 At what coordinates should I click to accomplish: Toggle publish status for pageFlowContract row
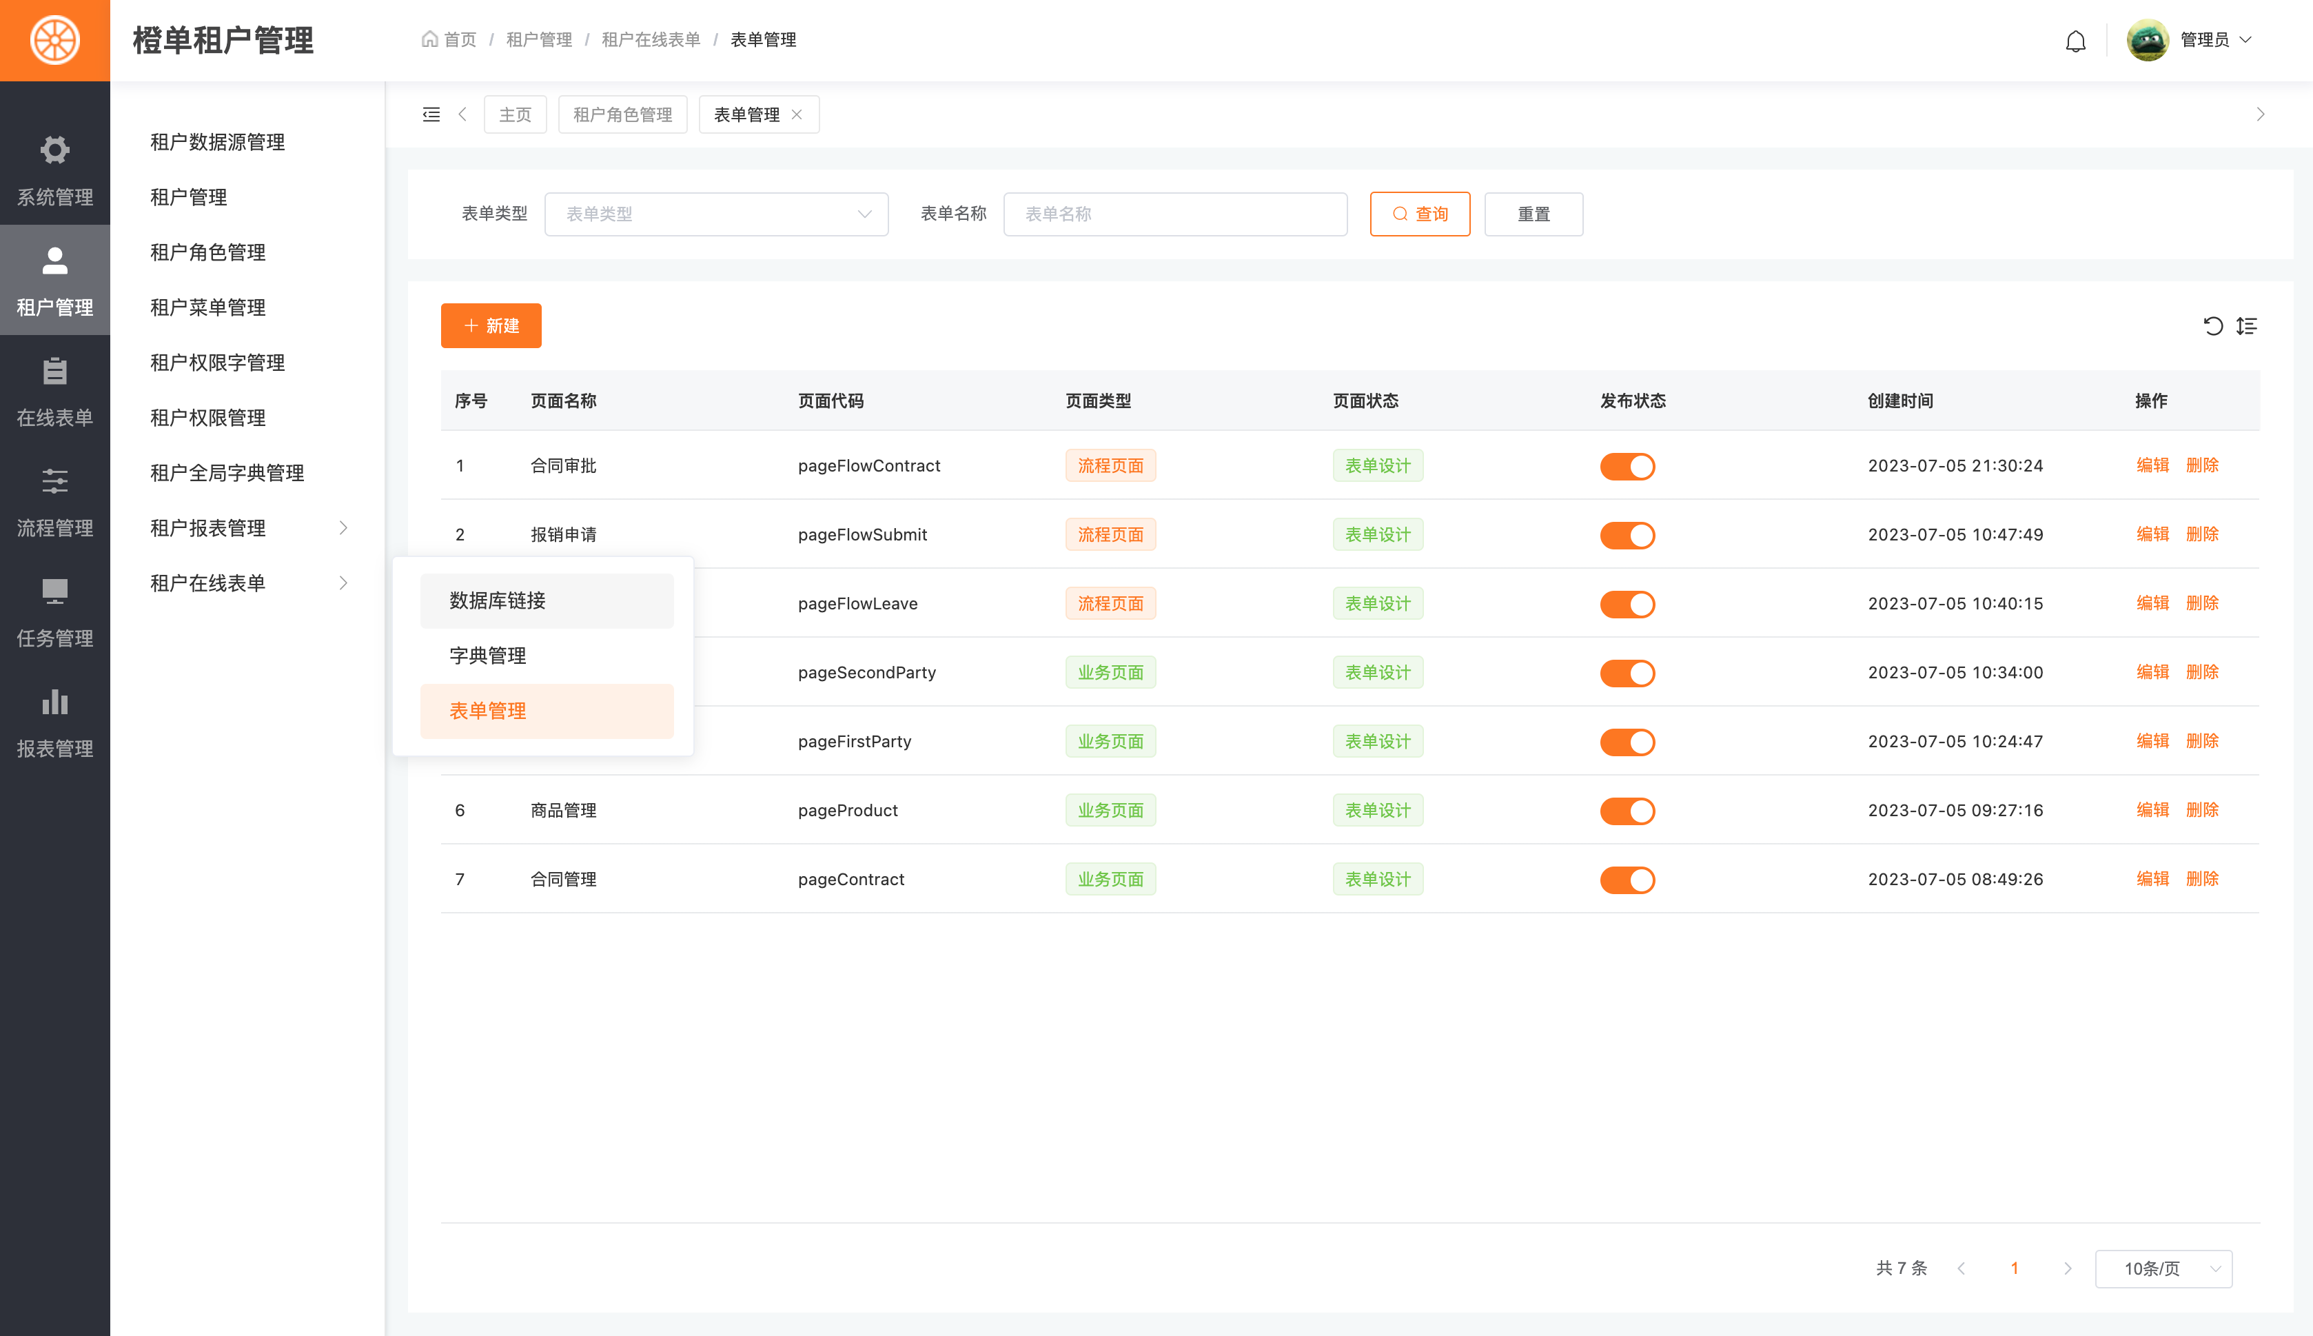click(1627, 466)
